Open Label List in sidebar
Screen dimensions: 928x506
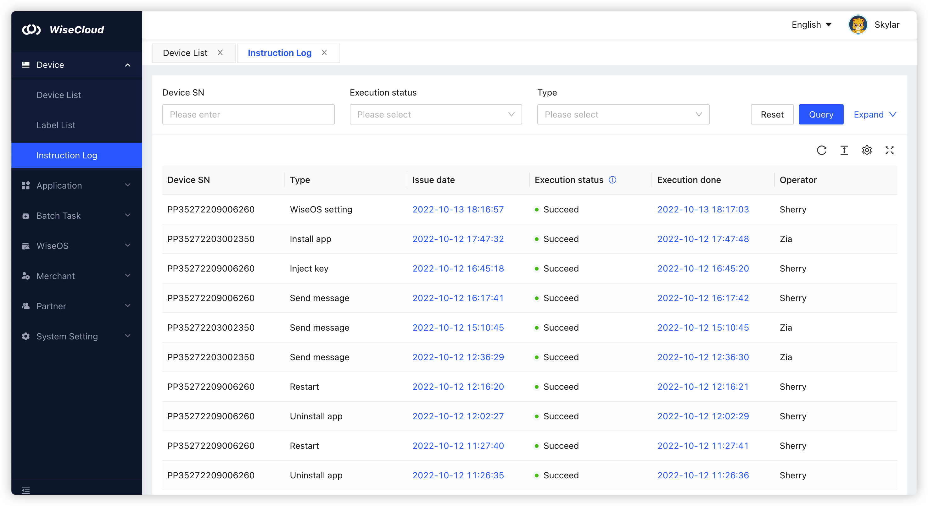(x=56, y=125)
